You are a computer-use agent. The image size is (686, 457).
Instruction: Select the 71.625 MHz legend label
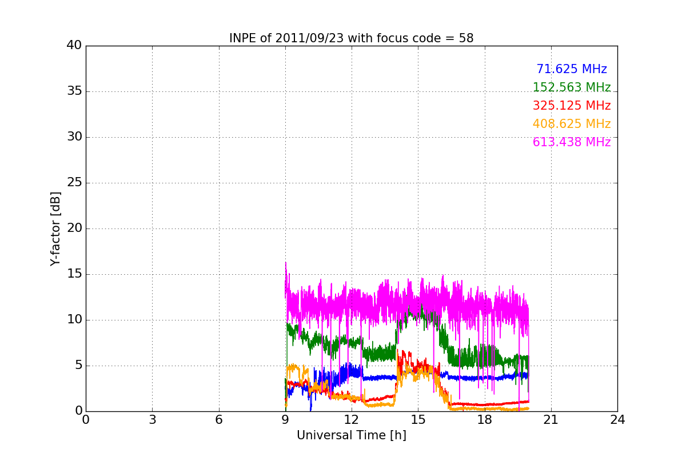pos(572,69)
